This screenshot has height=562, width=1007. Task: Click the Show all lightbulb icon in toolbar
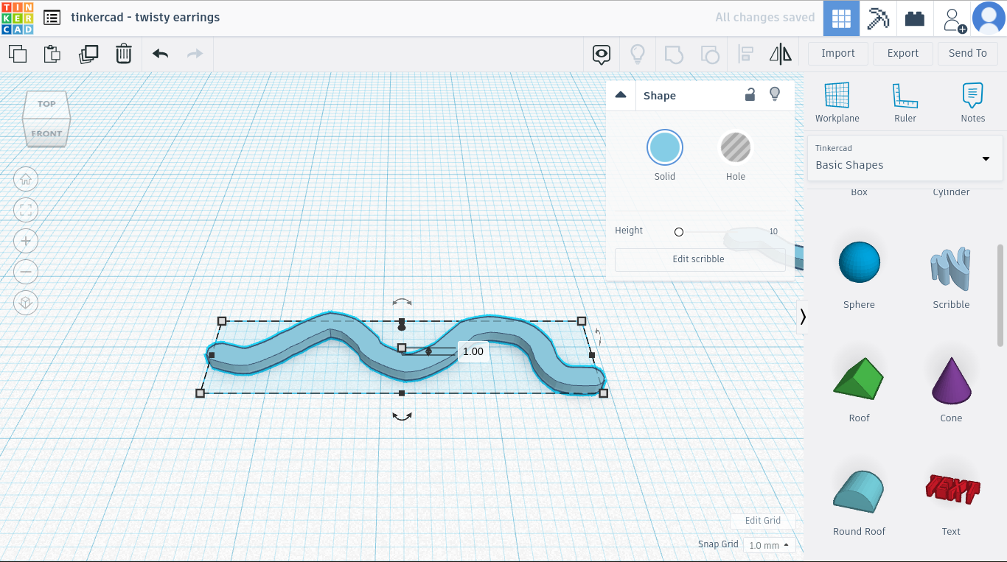point(638,54)
